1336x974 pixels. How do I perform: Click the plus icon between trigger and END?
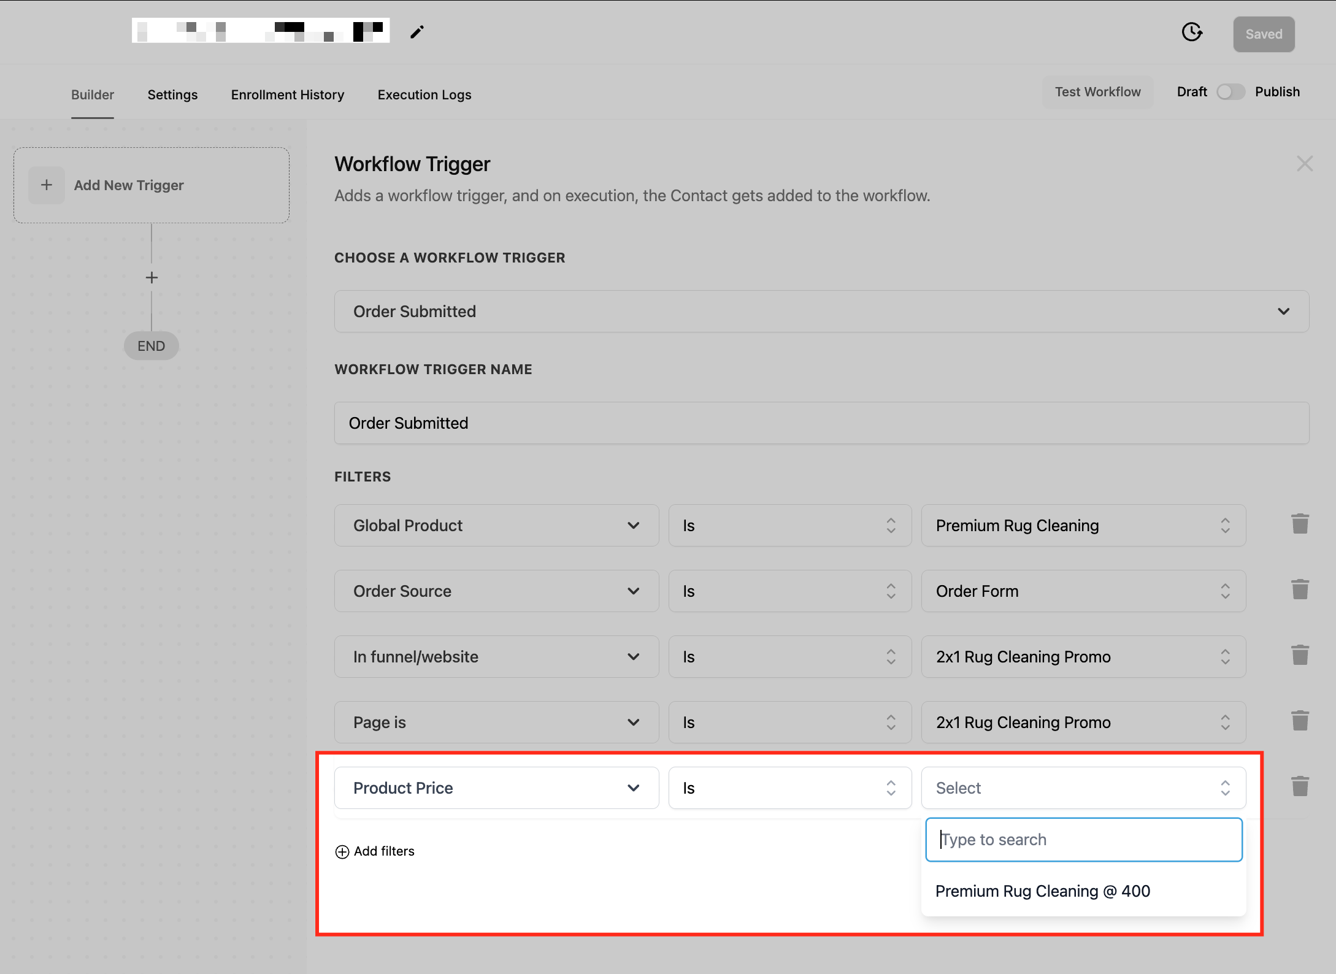(x=152, y=278)
